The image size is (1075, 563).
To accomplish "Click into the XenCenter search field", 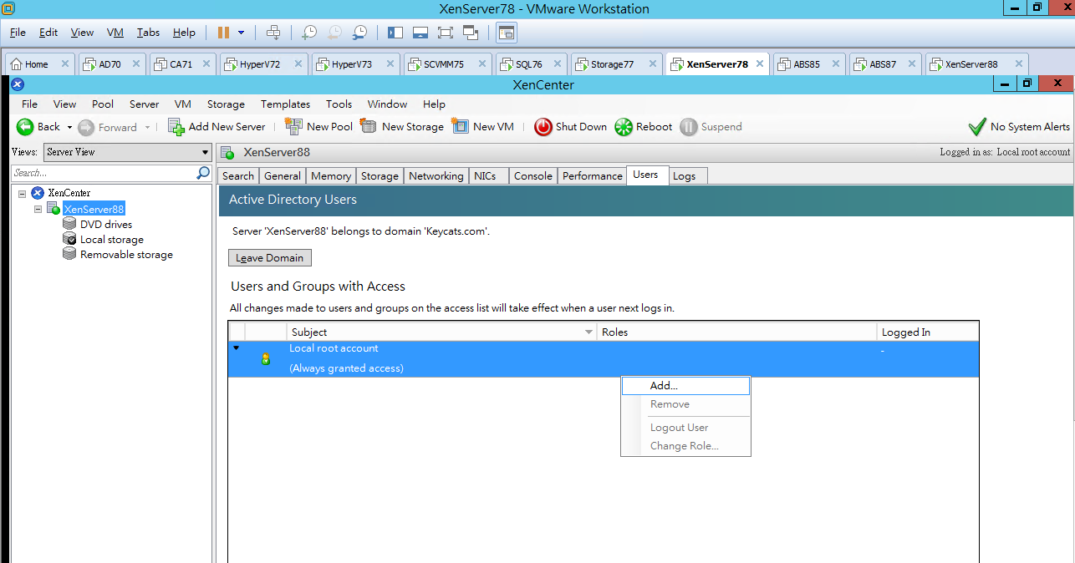I will pyautogui.click(x=103, y=173).
